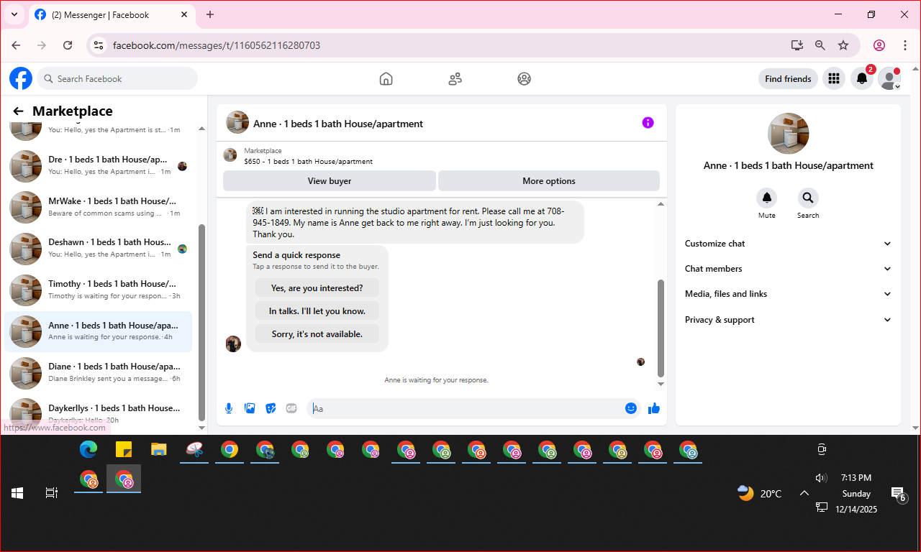View site information icon in address bar
Viewport: 921px width, 552px height.
point(99,45)
